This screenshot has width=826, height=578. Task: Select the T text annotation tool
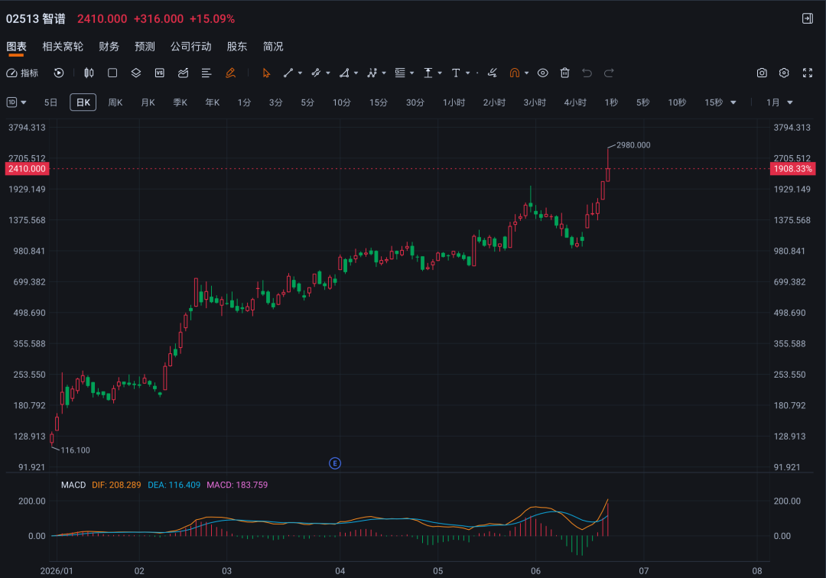pyautogui.click(x=456, y=73)
